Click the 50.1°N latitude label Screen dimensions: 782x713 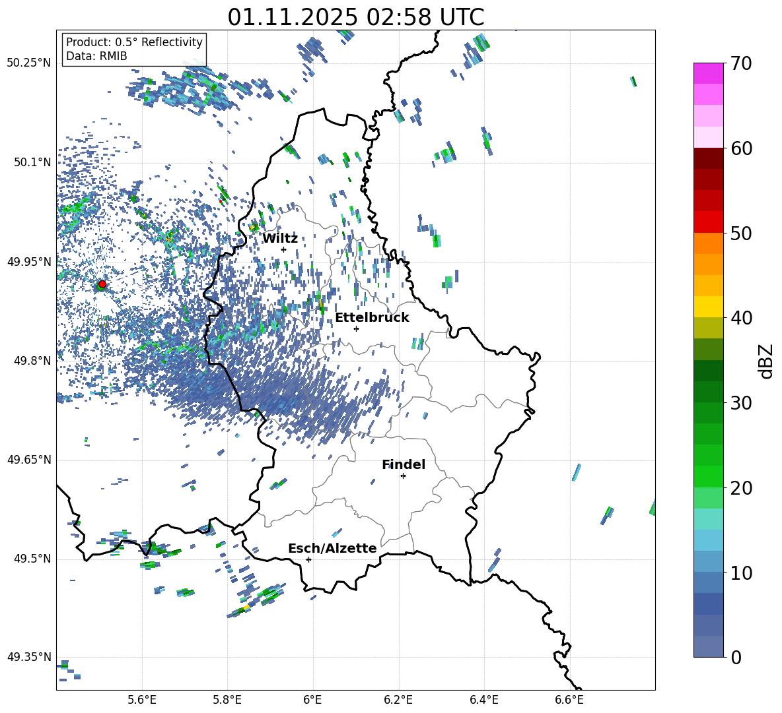click(x=32, y=162)
